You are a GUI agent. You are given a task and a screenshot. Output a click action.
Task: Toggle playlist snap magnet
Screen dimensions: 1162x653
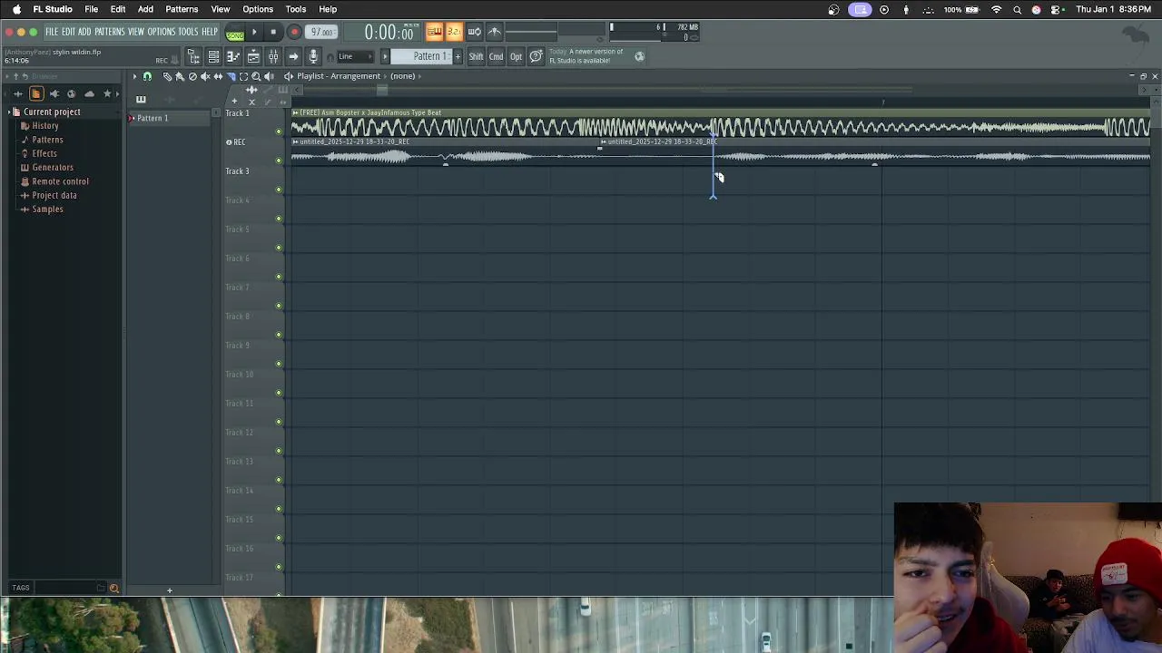147,76
